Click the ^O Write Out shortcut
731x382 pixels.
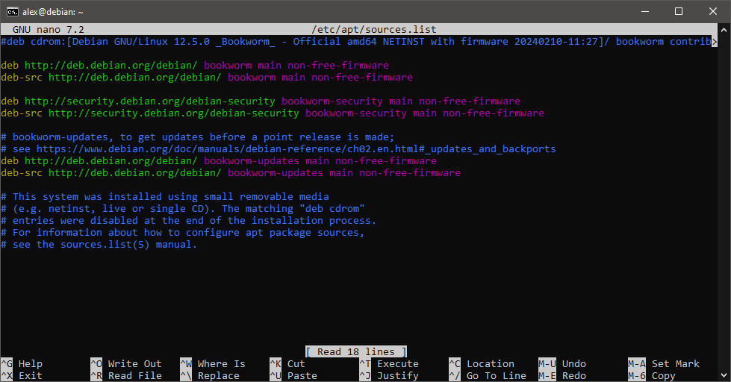(125, 364)
